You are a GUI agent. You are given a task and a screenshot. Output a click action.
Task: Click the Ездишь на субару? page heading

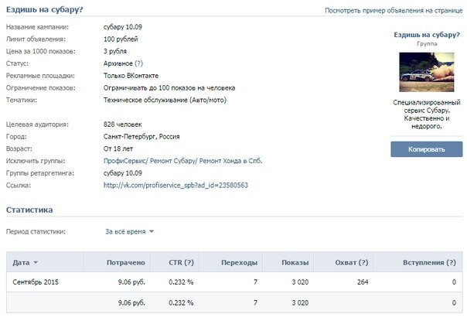(x=44, y=9)
